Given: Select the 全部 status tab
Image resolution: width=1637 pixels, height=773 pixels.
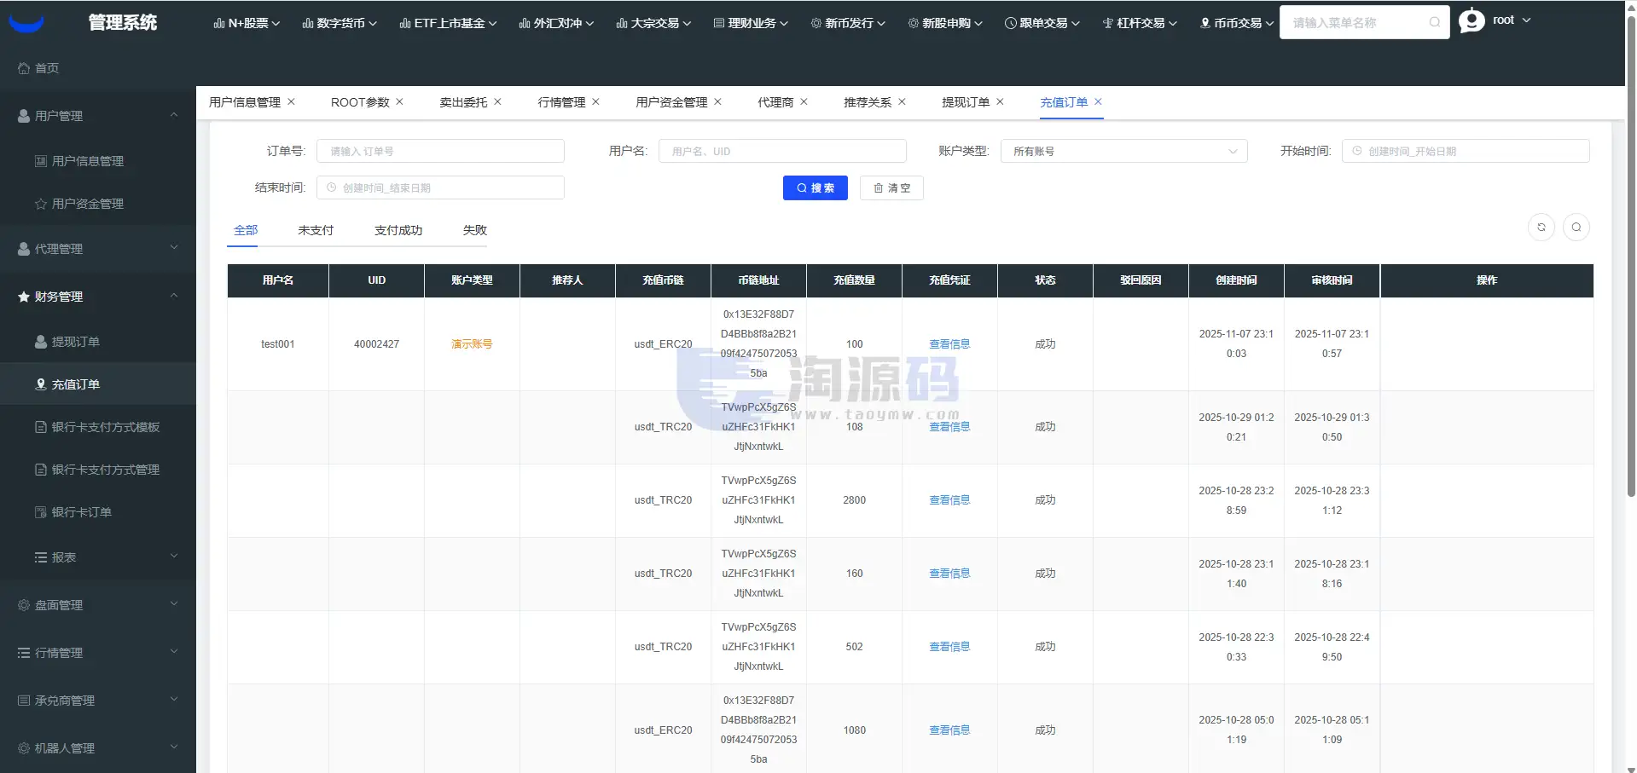Looking at the screenshot, I should (246, 230).
